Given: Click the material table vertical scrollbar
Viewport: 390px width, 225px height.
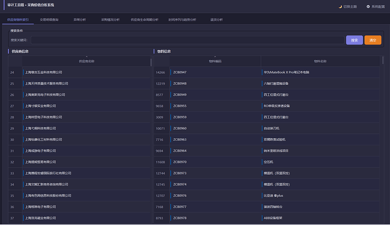Looking at the screenshot, I should [x=383, y=60].
